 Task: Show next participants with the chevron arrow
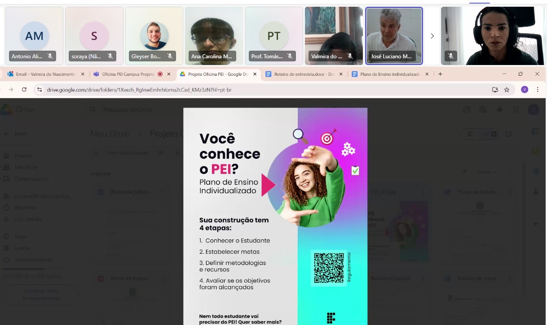click(x=432, y=36)
